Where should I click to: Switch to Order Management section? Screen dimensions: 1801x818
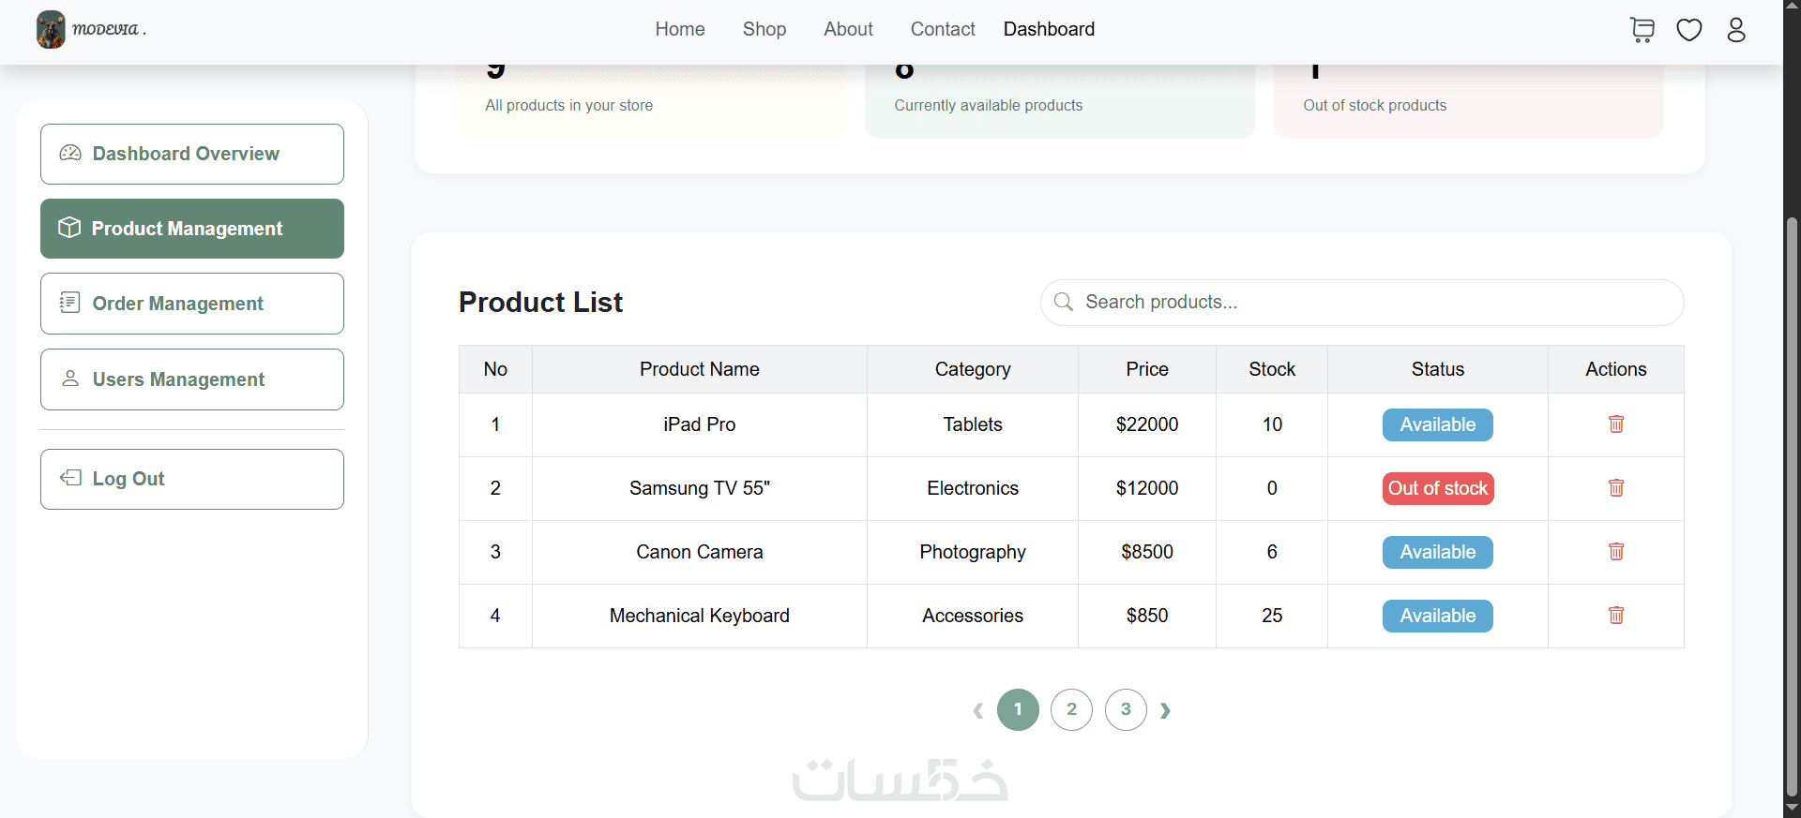(x=192, y=304)
